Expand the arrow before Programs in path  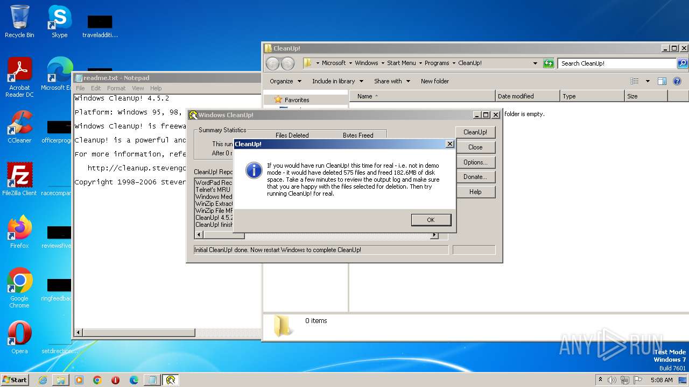420,63
